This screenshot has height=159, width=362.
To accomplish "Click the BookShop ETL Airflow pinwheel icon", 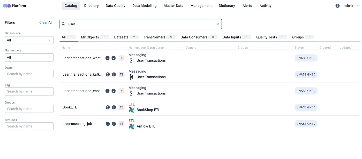I will (x=132, y=110).
